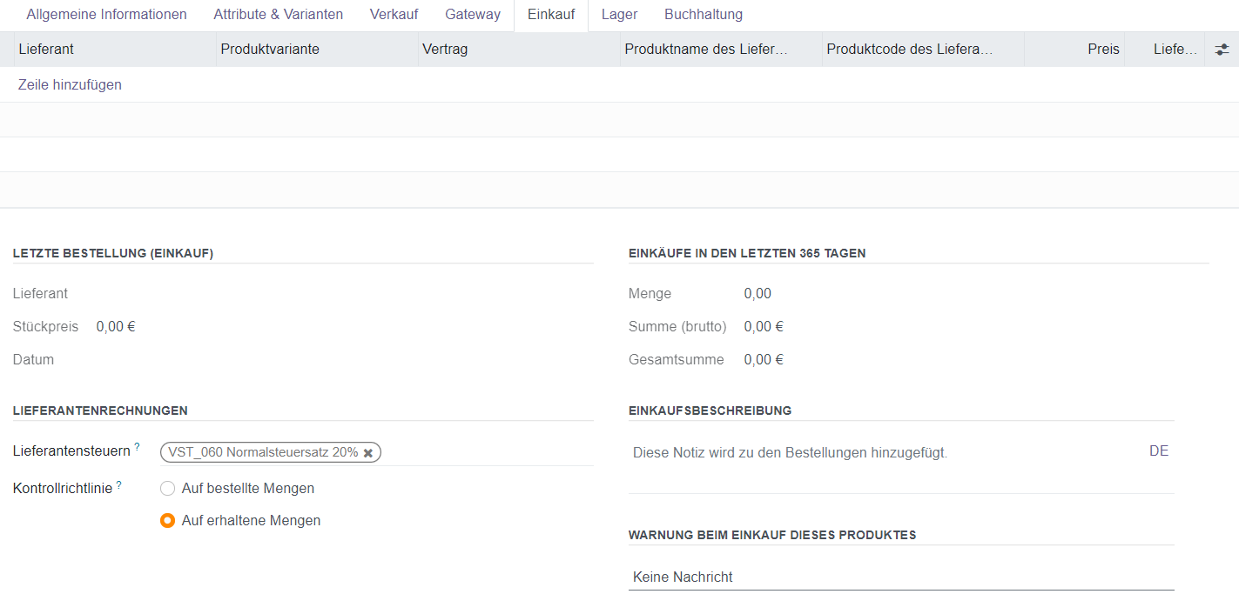This screenshot has width=1239, height=614.
Task: Select the Auf erhaltene Mengen radio option
Action: click(x=168, y=521)
